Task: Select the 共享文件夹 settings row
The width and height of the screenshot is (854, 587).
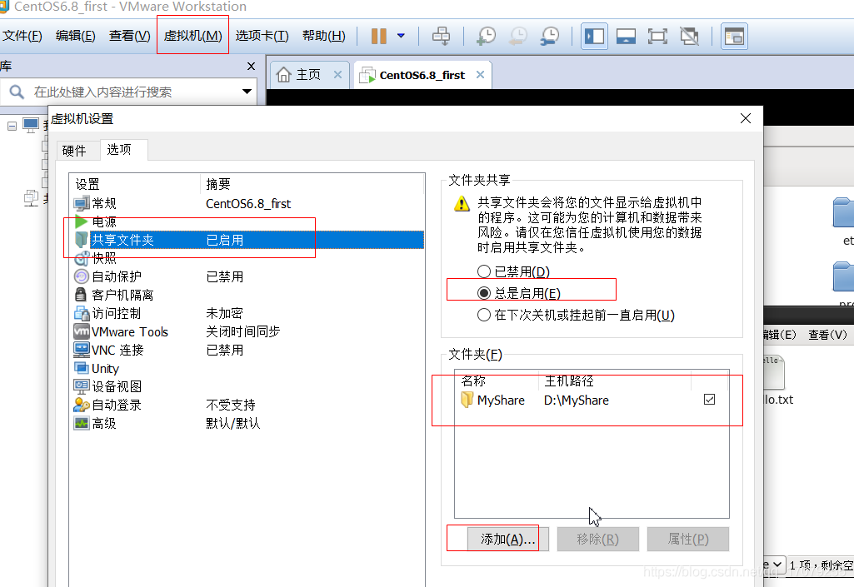Action: pyautogui.click(x=248, y=240)
